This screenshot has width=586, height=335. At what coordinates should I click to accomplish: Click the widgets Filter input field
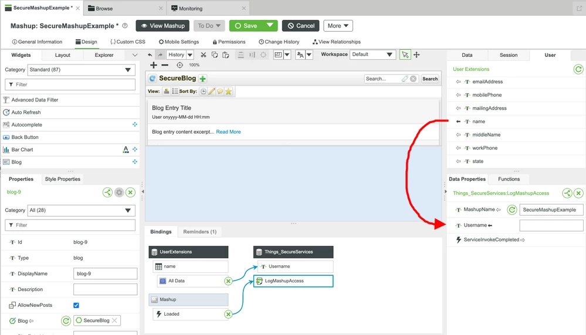point(70,85)
